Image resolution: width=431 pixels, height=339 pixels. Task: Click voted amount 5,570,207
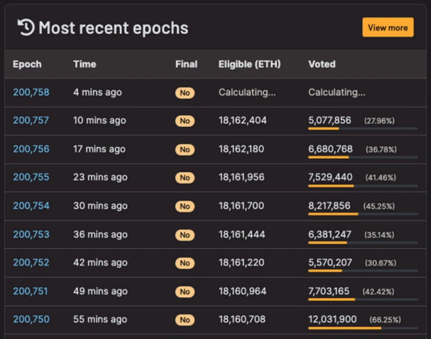click(330, 263)
